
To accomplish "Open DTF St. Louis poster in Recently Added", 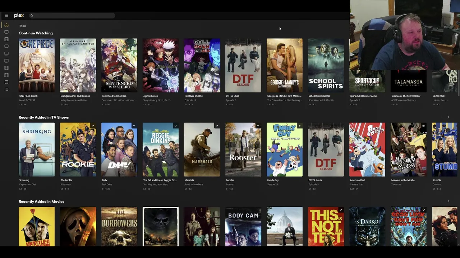I will tap(326, 149).
